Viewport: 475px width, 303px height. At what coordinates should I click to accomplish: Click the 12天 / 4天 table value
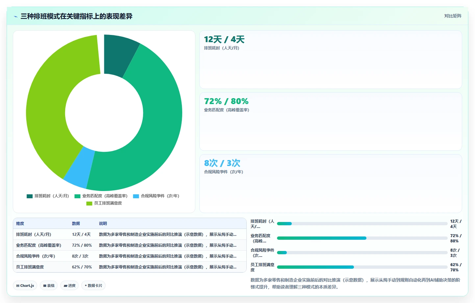(81, 234)
